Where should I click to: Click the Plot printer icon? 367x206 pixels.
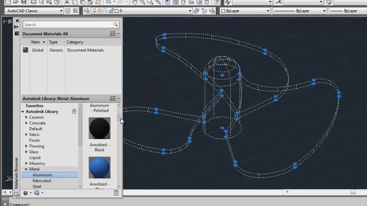[x=34, y=2]
